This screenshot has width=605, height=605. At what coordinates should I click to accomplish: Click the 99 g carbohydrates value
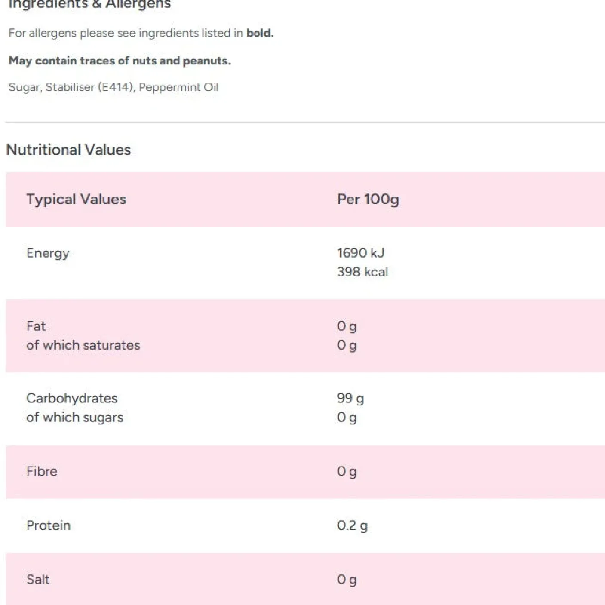click(350, 398)
